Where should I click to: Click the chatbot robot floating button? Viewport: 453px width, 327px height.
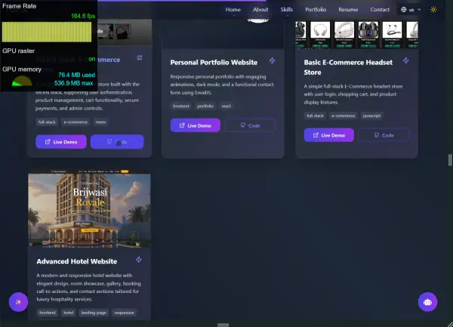[428, 301]
